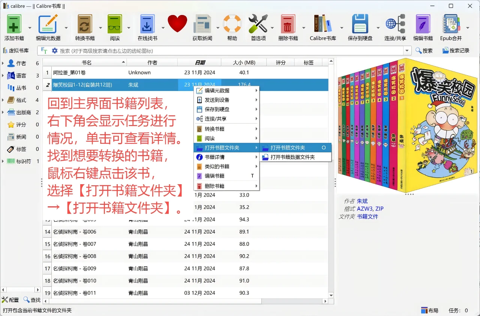
Task: Choose Convert books (转换书籍) context item
Action: pos(226,129)
